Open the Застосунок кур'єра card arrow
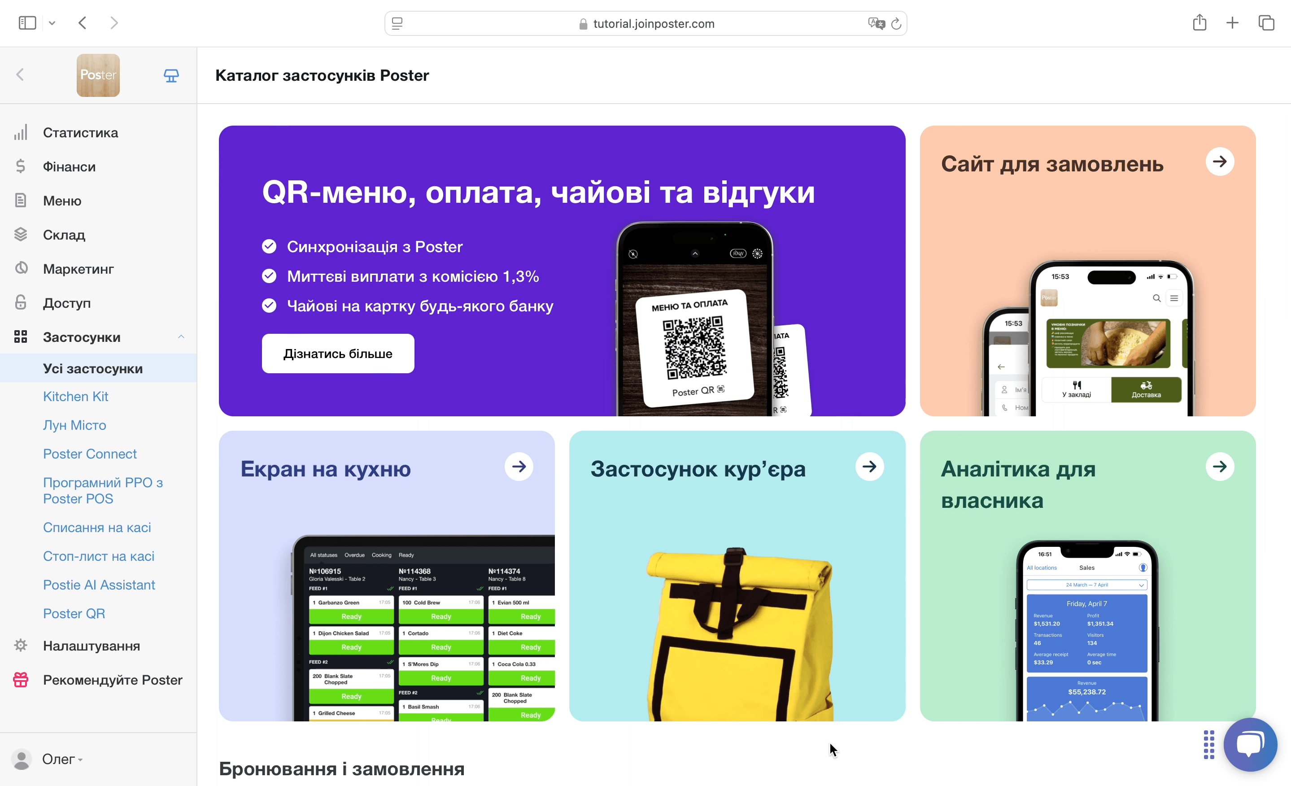 pos(869,467)
